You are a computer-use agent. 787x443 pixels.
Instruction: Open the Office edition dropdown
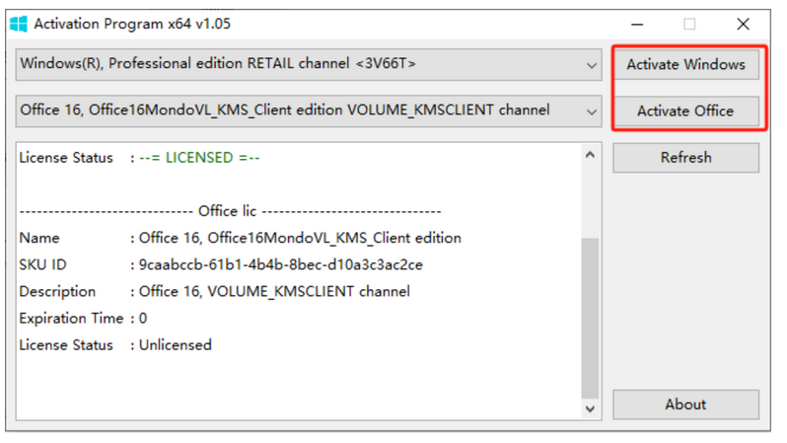(309, 111)
